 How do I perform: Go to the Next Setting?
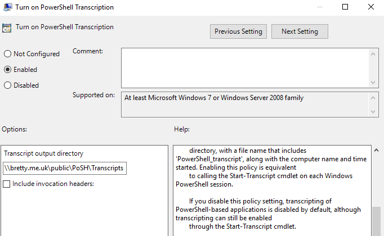click(300, 31)
